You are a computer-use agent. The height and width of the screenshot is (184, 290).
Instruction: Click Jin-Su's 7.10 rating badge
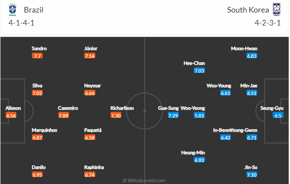pyautogui.click(x=252, y=174)
